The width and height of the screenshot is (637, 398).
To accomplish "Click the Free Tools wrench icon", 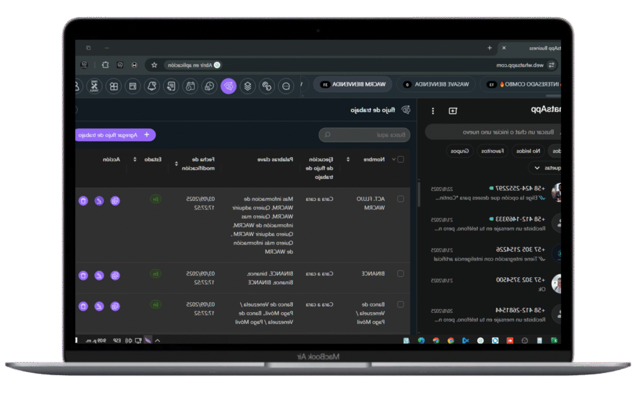I will (x=94, y=86).
